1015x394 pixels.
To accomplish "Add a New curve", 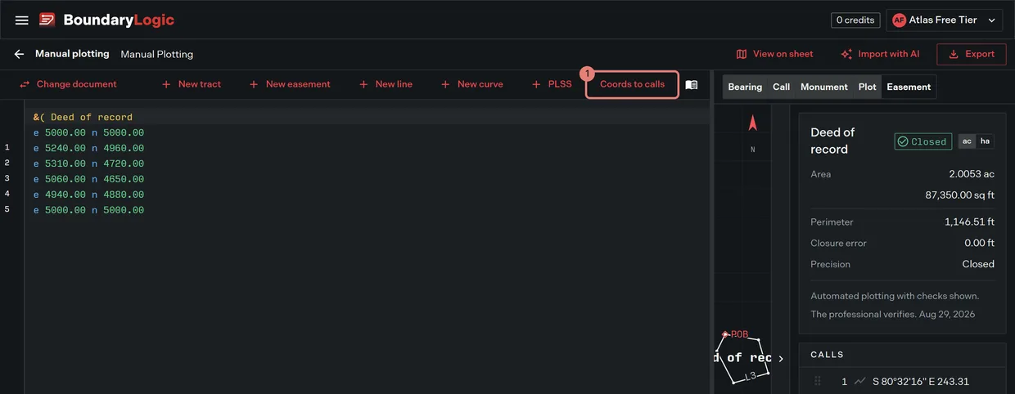I will click(x=471, y=84).
